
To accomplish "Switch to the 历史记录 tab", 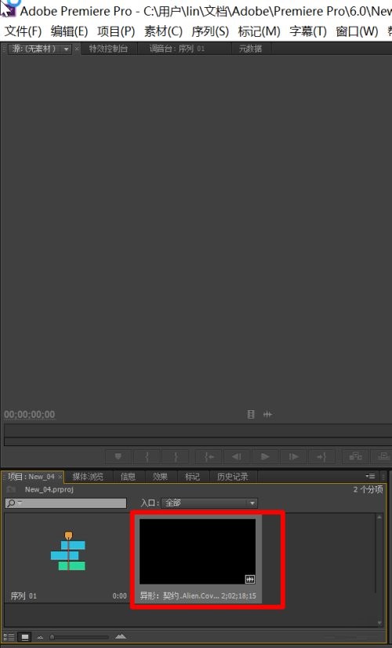I will [x=233, y=477].
